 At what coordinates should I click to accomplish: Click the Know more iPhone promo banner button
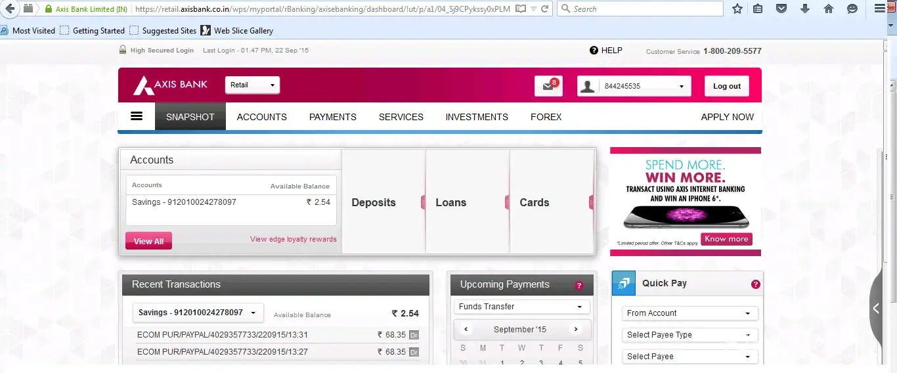pyautogui.click(x=726, y=239)
